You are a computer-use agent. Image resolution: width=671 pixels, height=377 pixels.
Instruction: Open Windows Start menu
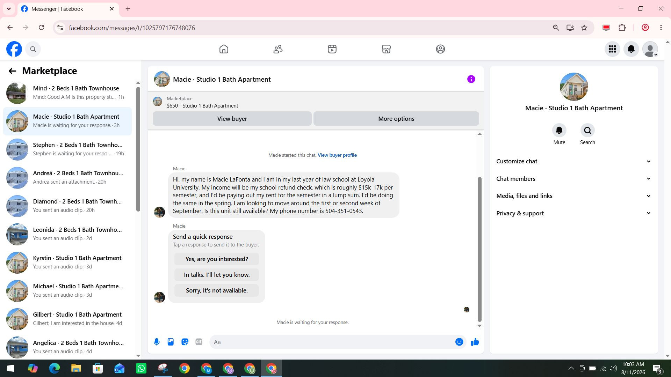click(10, 369)
